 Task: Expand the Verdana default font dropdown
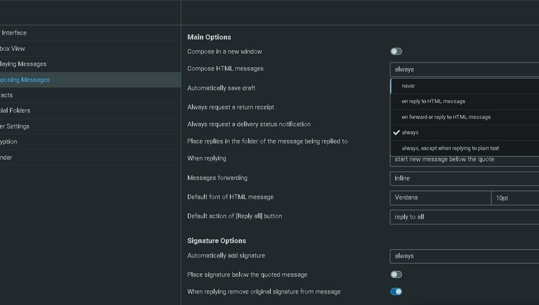click(440, 198)
